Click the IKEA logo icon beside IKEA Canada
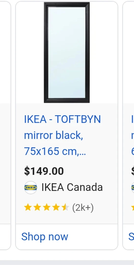Viewport: 134px width, 265px height. (31, 188)
